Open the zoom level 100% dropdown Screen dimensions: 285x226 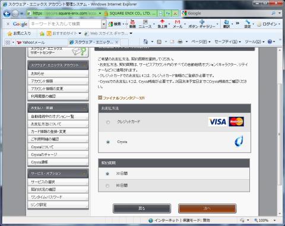(x=274, y=220)
